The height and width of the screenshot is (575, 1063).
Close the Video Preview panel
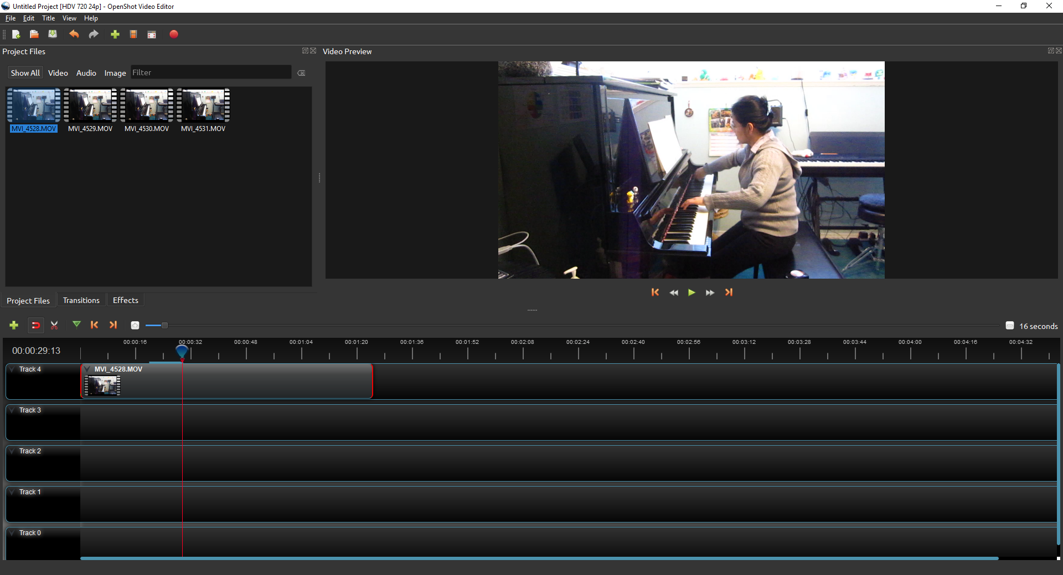1059,51
